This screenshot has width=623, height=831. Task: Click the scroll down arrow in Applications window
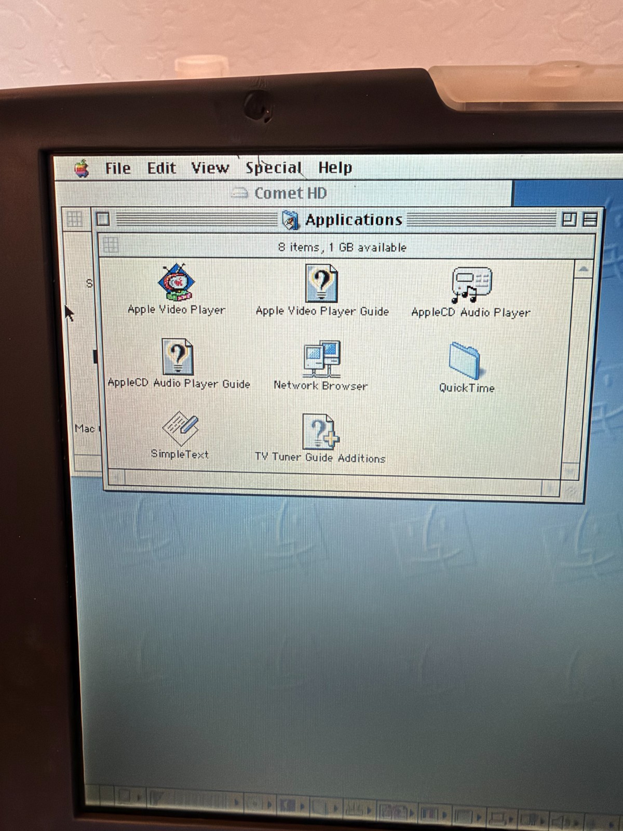point(572,472)
